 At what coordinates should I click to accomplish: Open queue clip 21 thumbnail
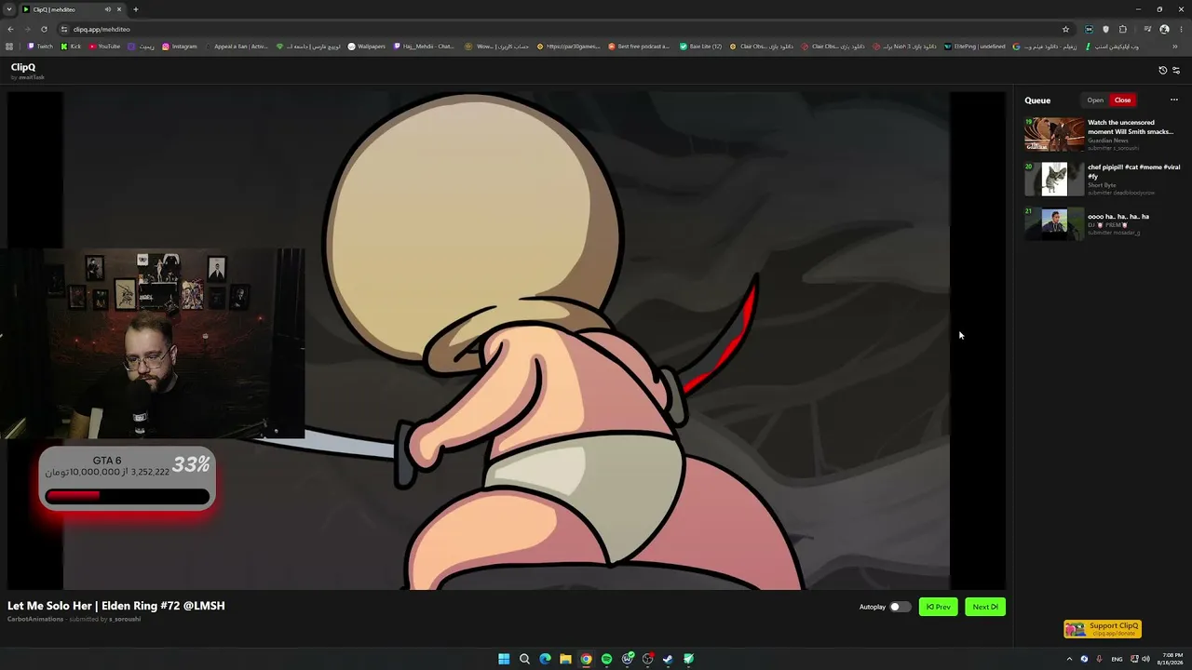[x=1054, y=223]
